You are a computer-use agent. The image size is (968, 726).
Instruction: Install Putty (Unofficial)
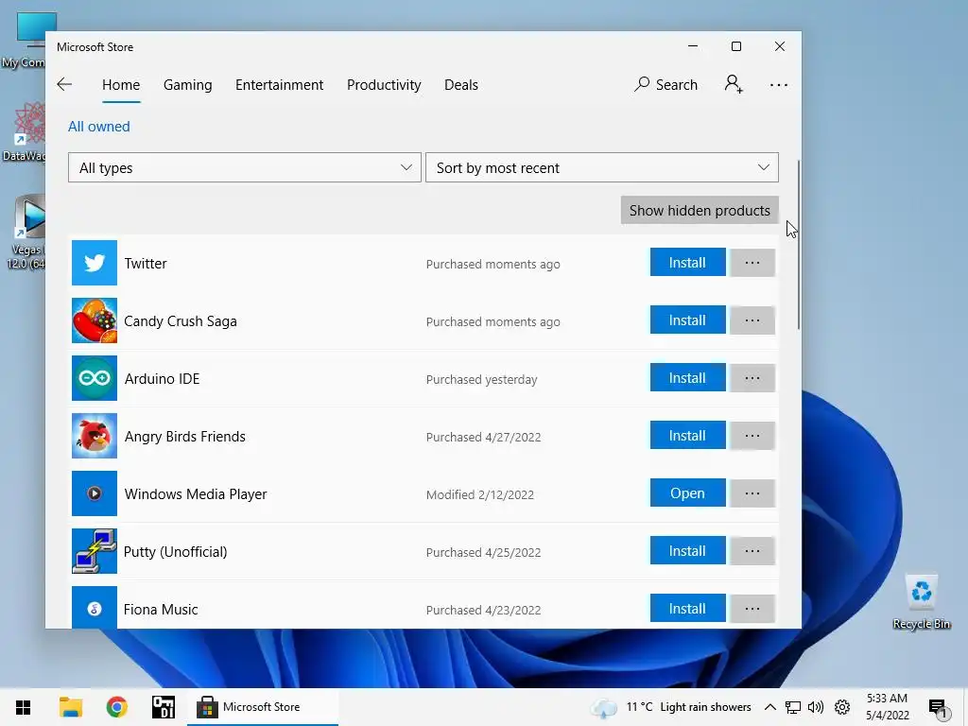click(687, 551)
